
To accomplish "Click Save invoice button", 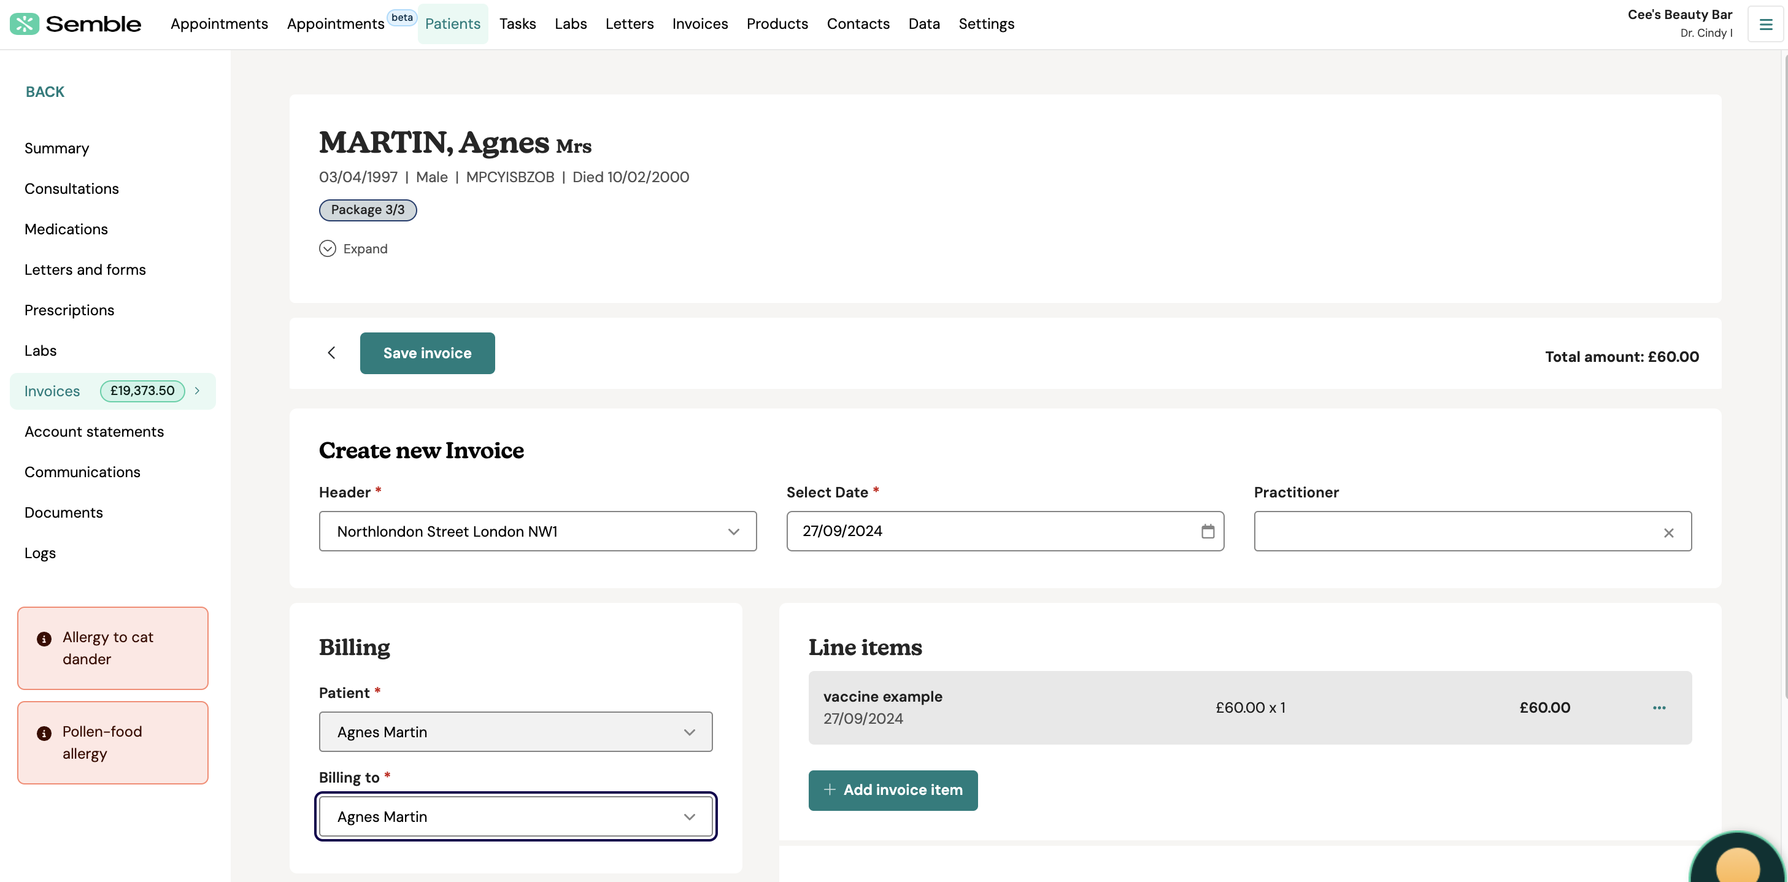I will click(x=427, y=353).
